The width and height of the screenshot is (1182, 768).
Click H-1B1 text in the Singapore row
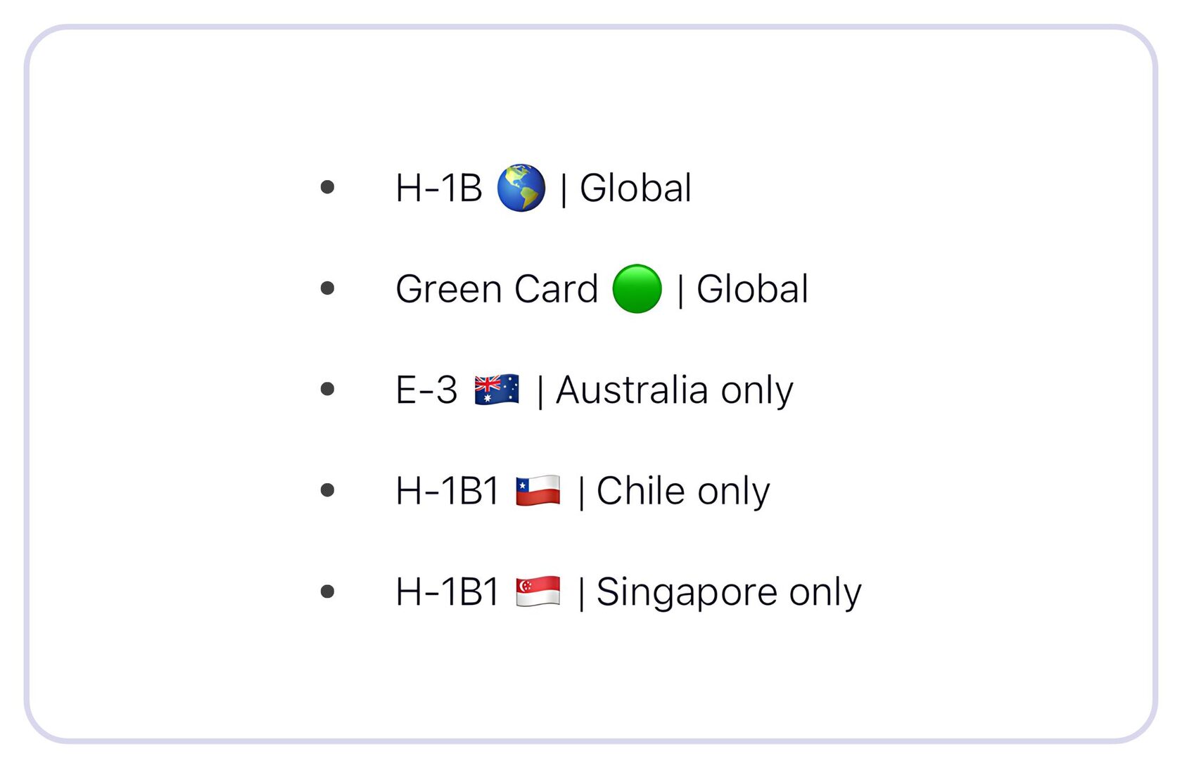point(447,592)
